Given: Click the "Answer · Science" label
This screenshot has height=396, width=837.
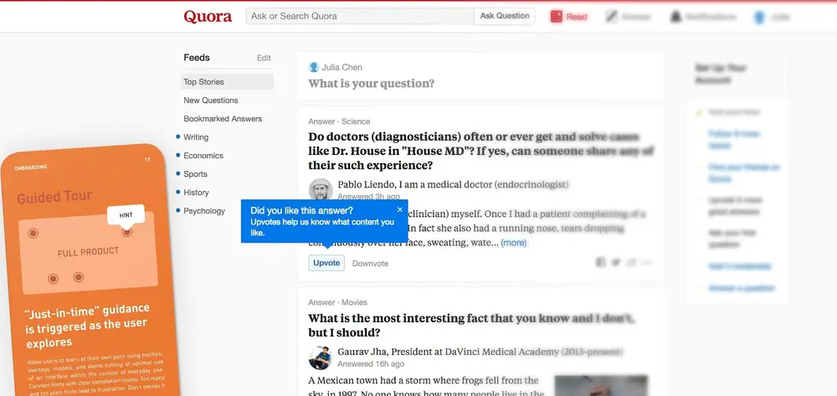Looking at the screenshot, I should (x=339, y=121).
